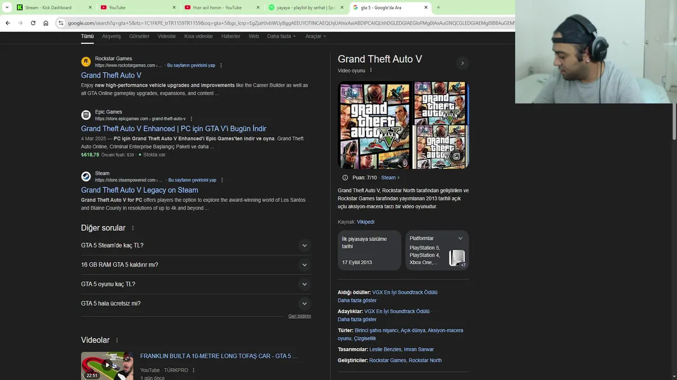Open the tab search dropdown arrow
677x380 pixels.
tap(7, 7)
